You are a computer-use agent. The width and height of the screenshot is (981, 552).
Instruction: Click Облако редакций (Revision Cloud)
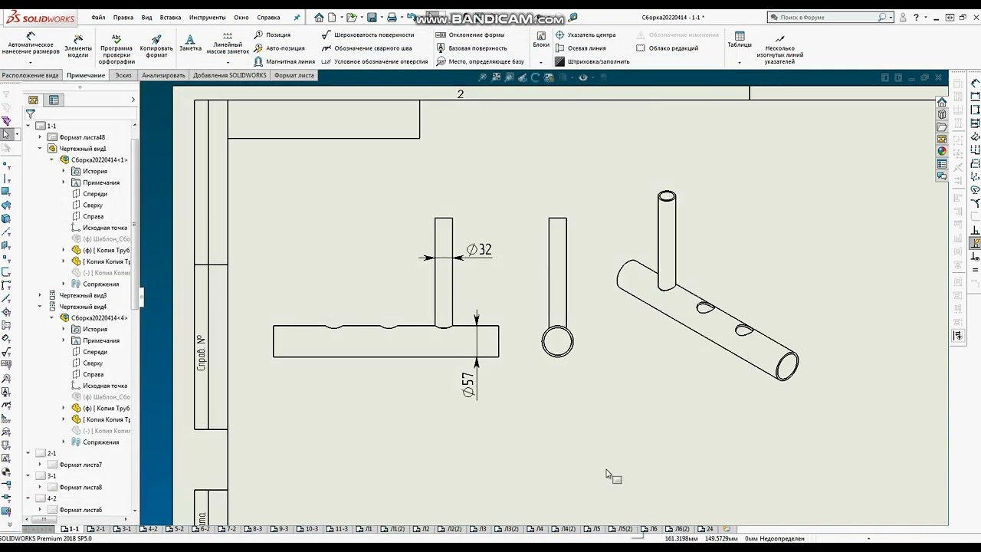click(x=667, y=48)
